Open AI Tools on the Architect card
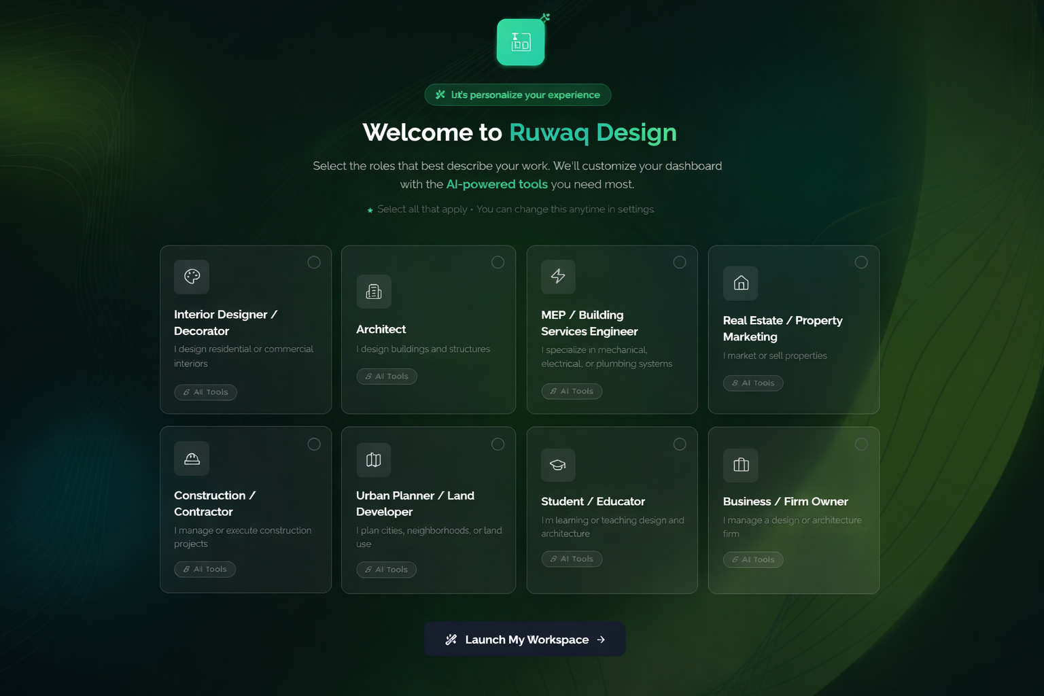Image resolution: width=1044 pixels, height=696 pixels. click(387, 376)
